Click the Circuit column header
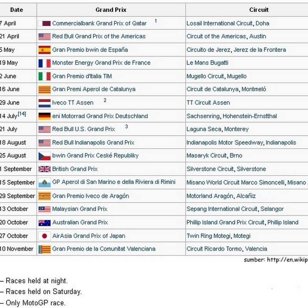This screenshot has width=308, height=308. [259, 10]
